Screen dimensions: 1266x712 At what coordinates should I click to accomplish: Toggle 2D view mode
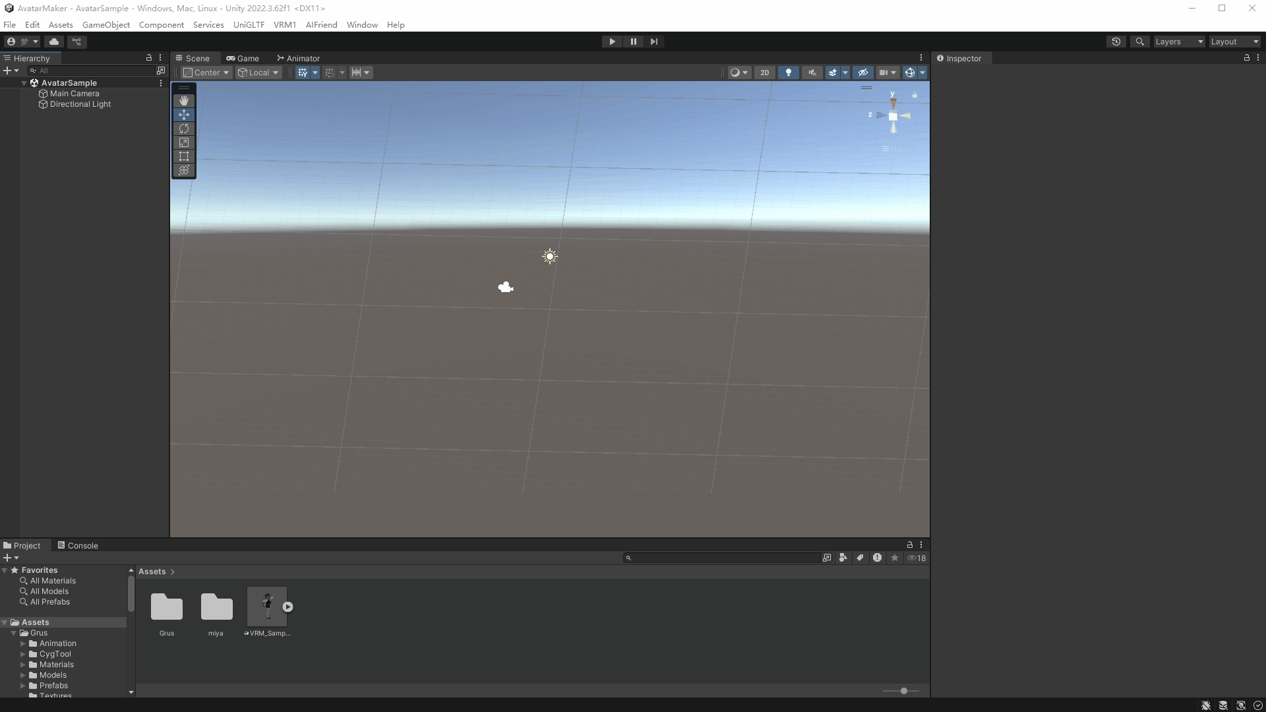(764, 73)
